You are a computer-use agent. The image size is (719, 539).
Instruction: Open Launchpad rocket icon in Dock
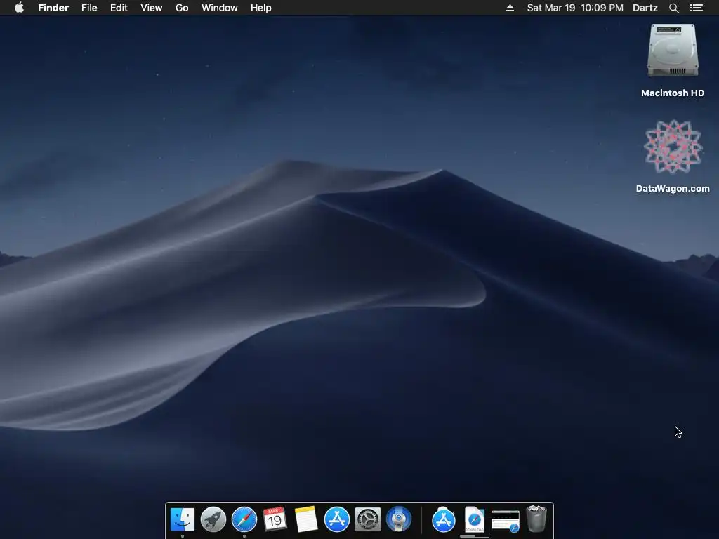(213, 519)
